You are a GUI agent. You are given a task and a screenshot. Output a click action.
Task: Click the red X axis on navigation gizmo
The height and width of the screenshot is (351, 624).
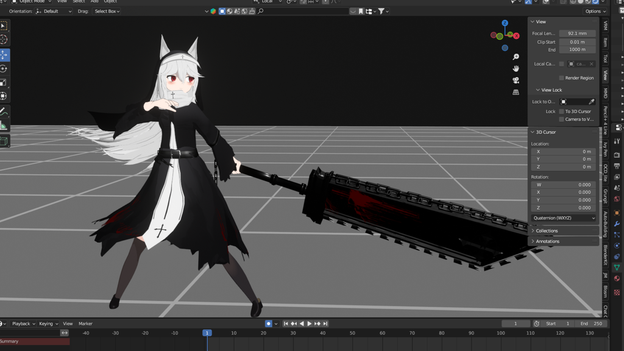tap(516, 36)
